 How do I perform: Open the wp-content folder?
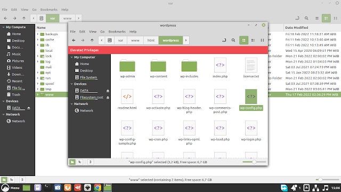(158, 68)
